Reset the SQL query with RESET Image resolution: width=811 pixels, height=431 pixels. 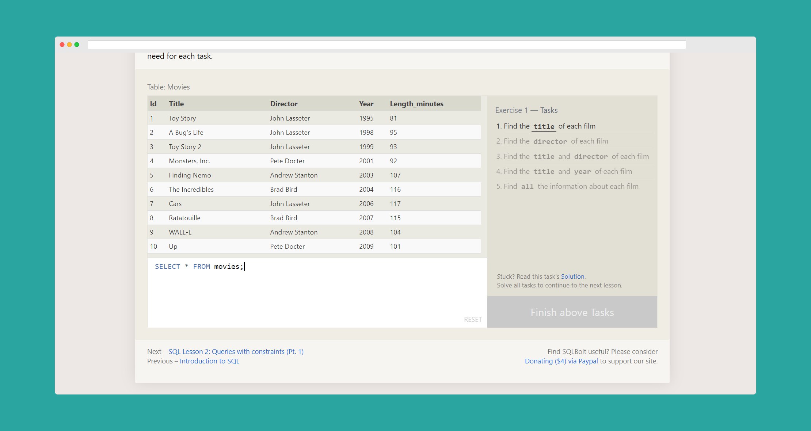[473, 320]
